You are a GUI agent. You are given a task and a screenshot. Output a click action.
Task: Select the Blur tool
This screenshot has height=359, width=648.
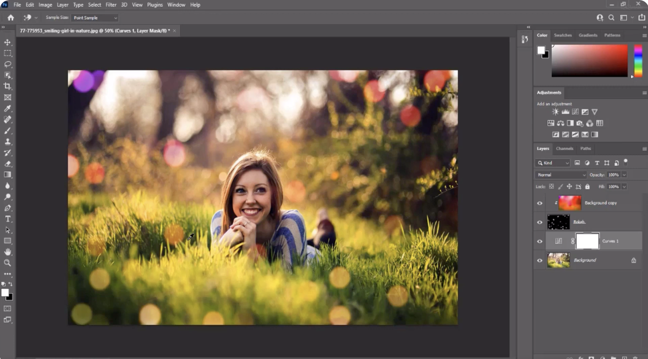(8, 186)
